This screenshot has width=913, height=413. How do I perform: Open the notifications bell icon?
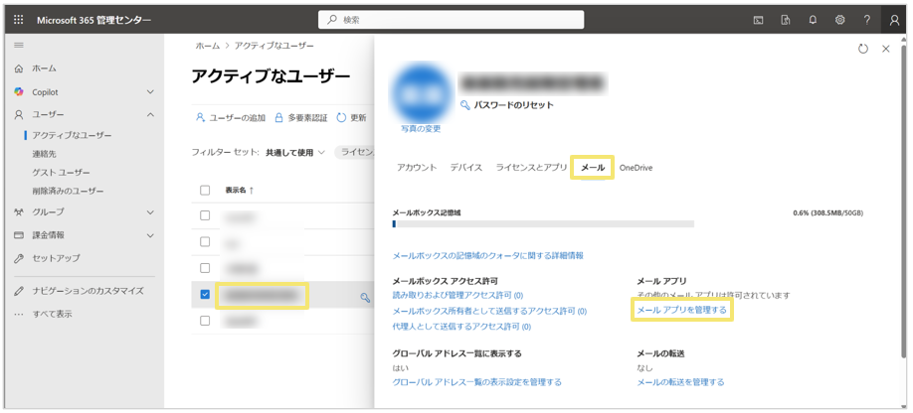point(813,20)
